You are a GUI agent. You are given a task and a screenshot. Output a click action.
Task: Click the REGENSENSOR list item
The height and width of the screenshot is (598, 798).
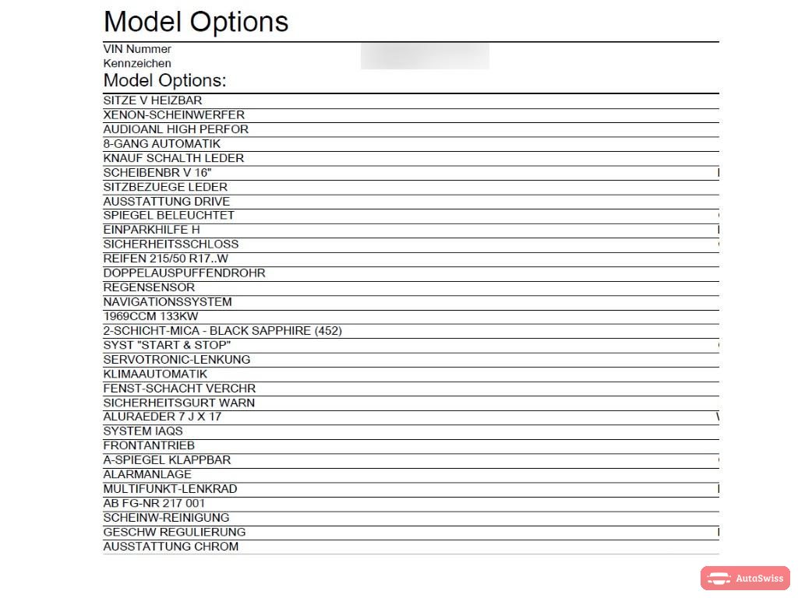411,288
